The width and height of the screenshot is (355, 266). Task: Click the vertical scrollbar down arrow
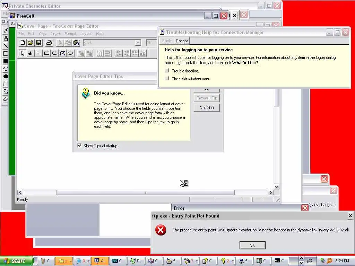tap(276, 187)
